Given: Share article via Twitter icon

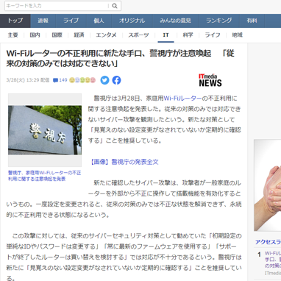Looking at the screenshot, I should [104, 80].
